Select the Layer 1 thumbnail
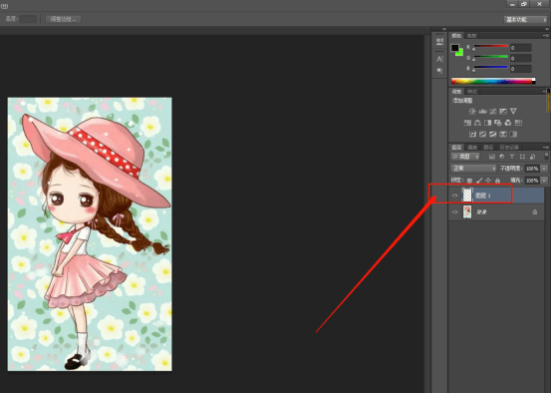Viewport: 552px width, 394px height. click(x=467, y=196)
